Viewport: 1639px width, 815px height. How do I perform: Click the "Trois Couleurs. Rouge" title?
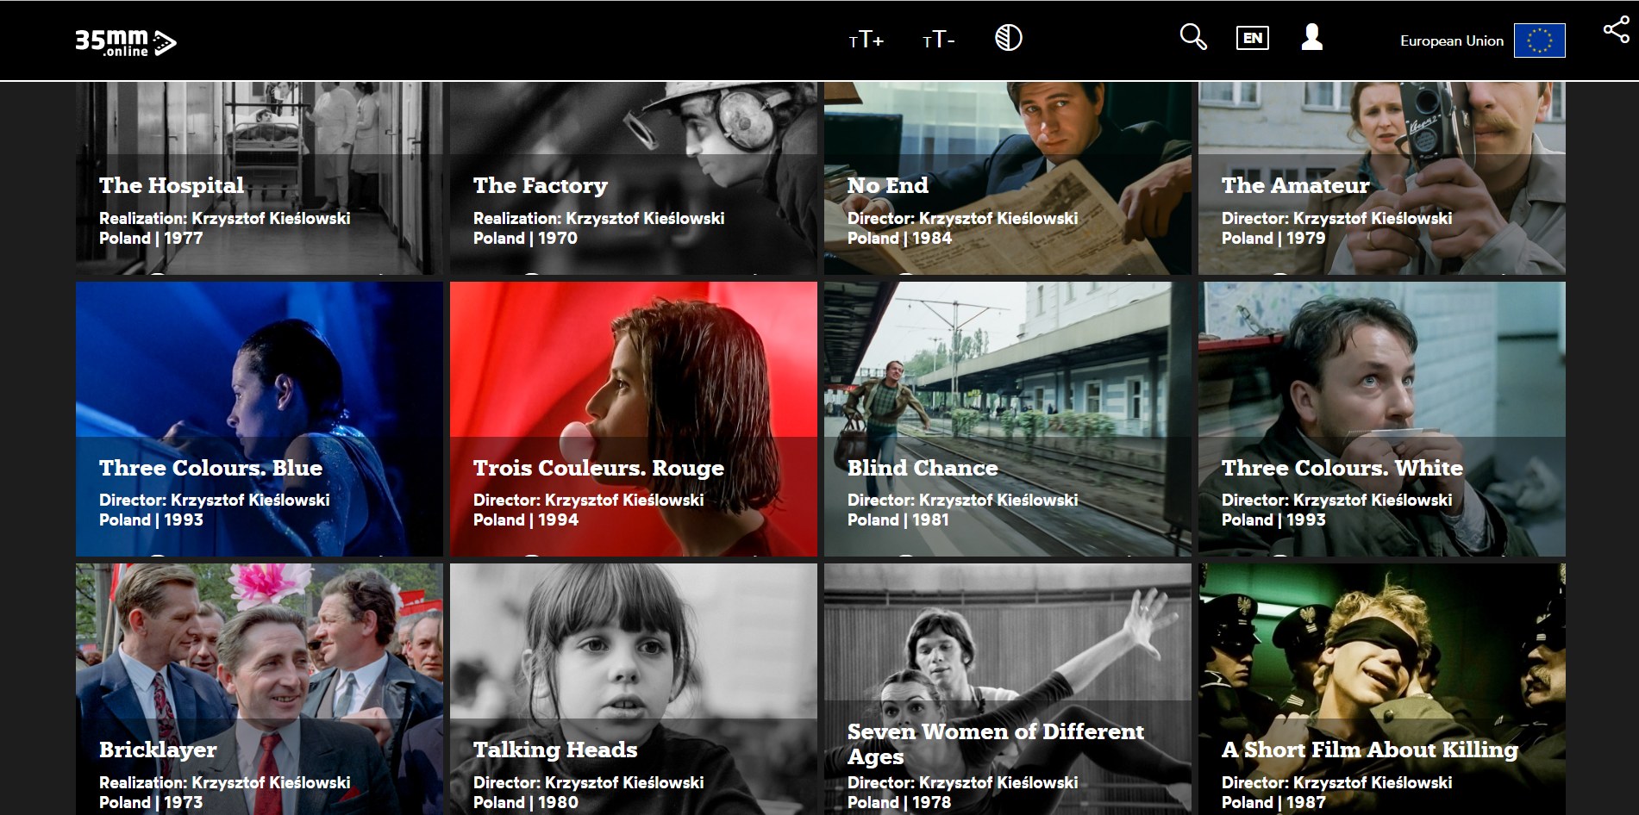point(598,468)
